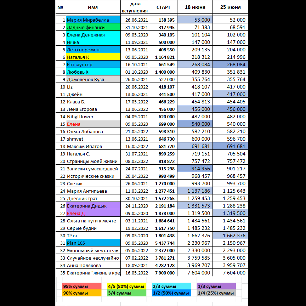Image resolution: width=306 pixels, height=306 pixels.
Task: Select the name cell 'Светик'
Action: [x=93, y=183]
